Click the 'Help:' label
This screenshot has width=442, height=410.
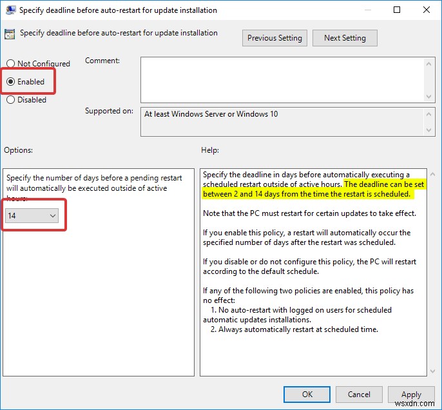(210, 150)
